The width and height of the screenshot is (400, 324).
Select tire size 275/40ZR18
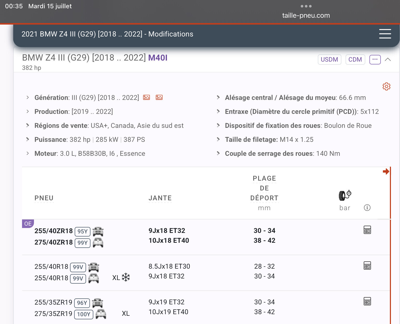pos(54,242)
